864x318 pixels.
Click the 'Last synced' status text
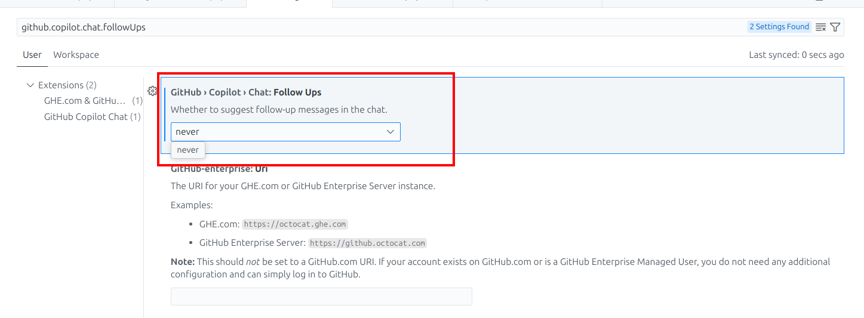pos(796,55)
